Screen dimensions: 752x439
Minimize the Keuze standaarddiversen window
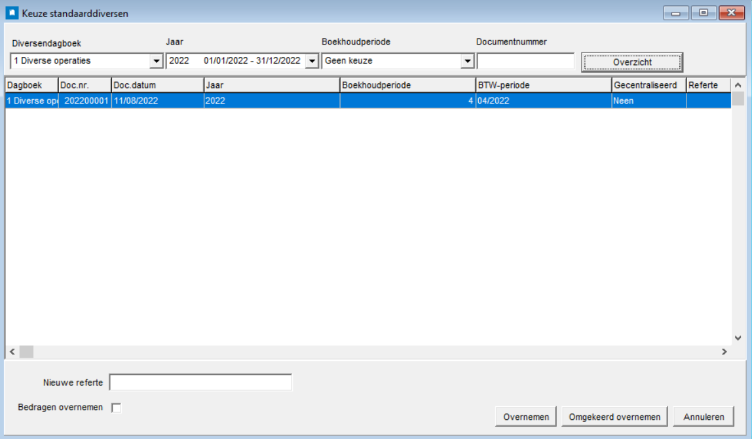676,13
